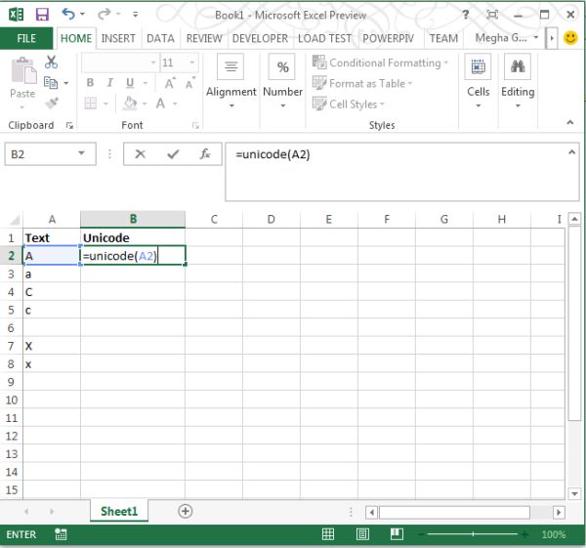This screenshot has width=586, height=548.
Task: Click the Font Color letter A
Action: click(x=160, y=104)
